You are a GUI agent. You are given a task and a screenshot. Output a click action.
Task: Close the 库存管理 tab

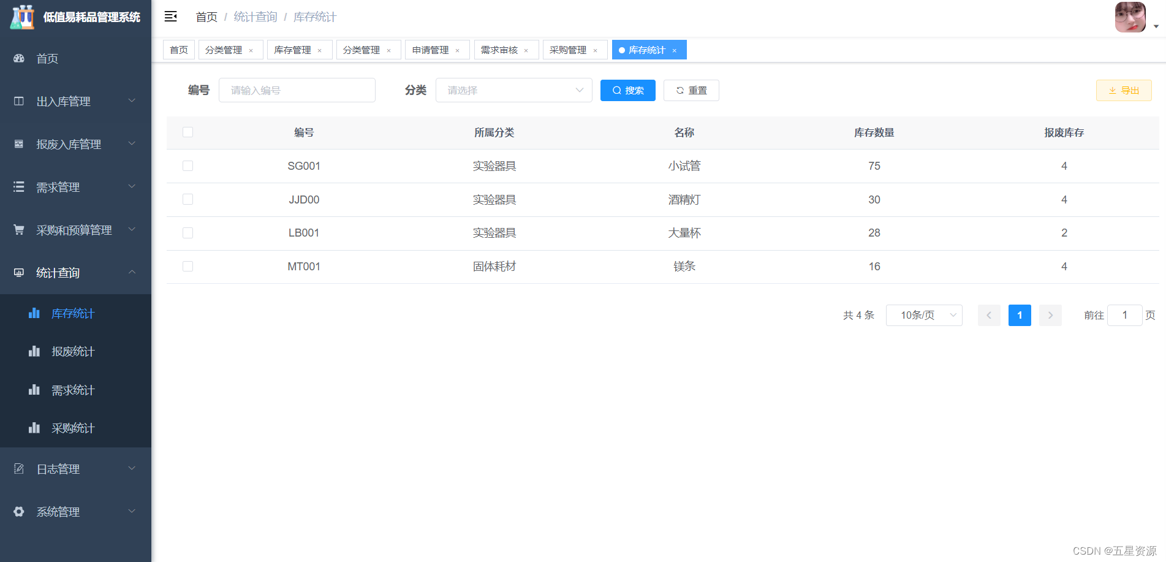coord(319,50)
